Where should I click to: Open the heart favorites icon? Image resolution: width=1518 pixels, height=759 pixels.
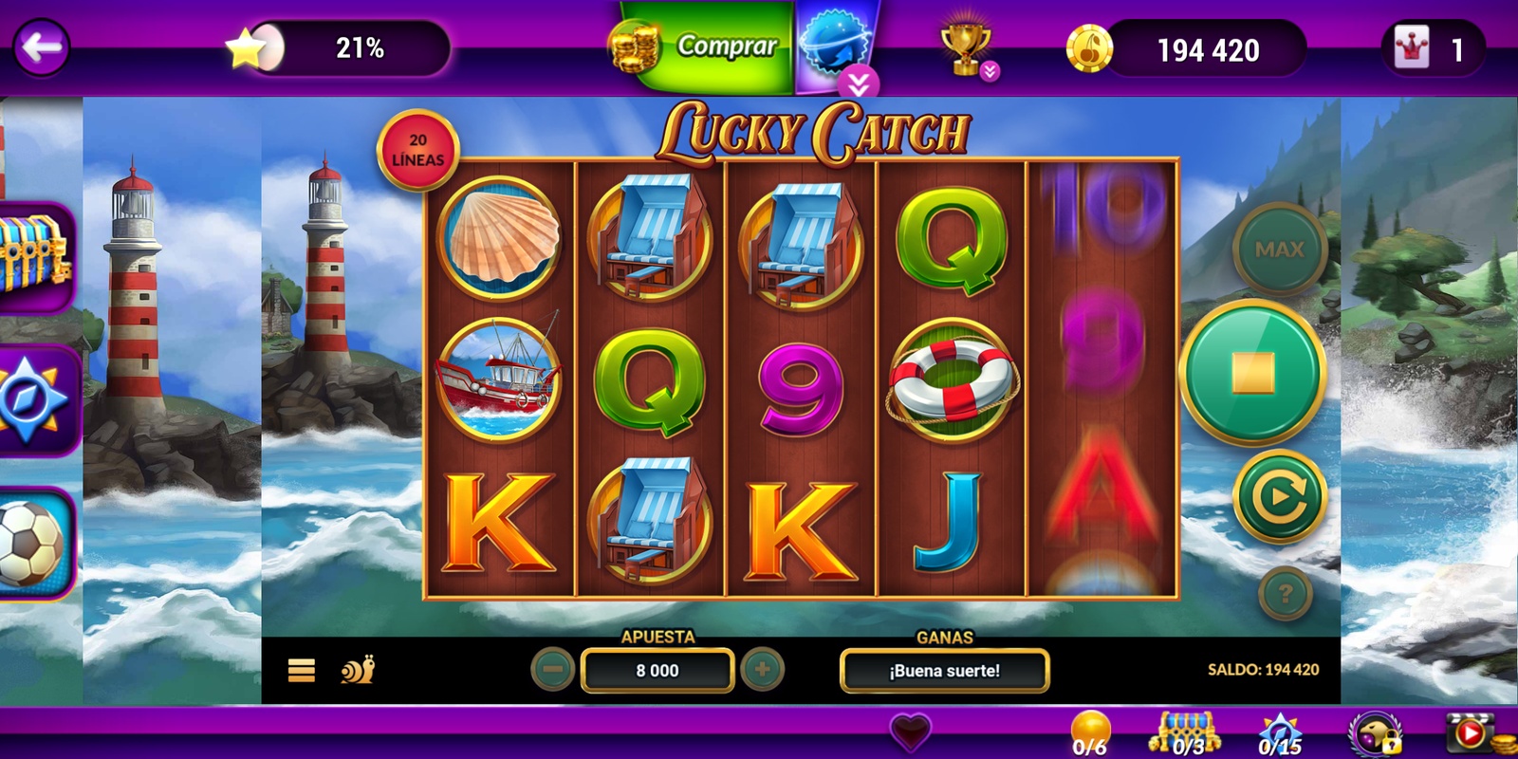[911, 731]
